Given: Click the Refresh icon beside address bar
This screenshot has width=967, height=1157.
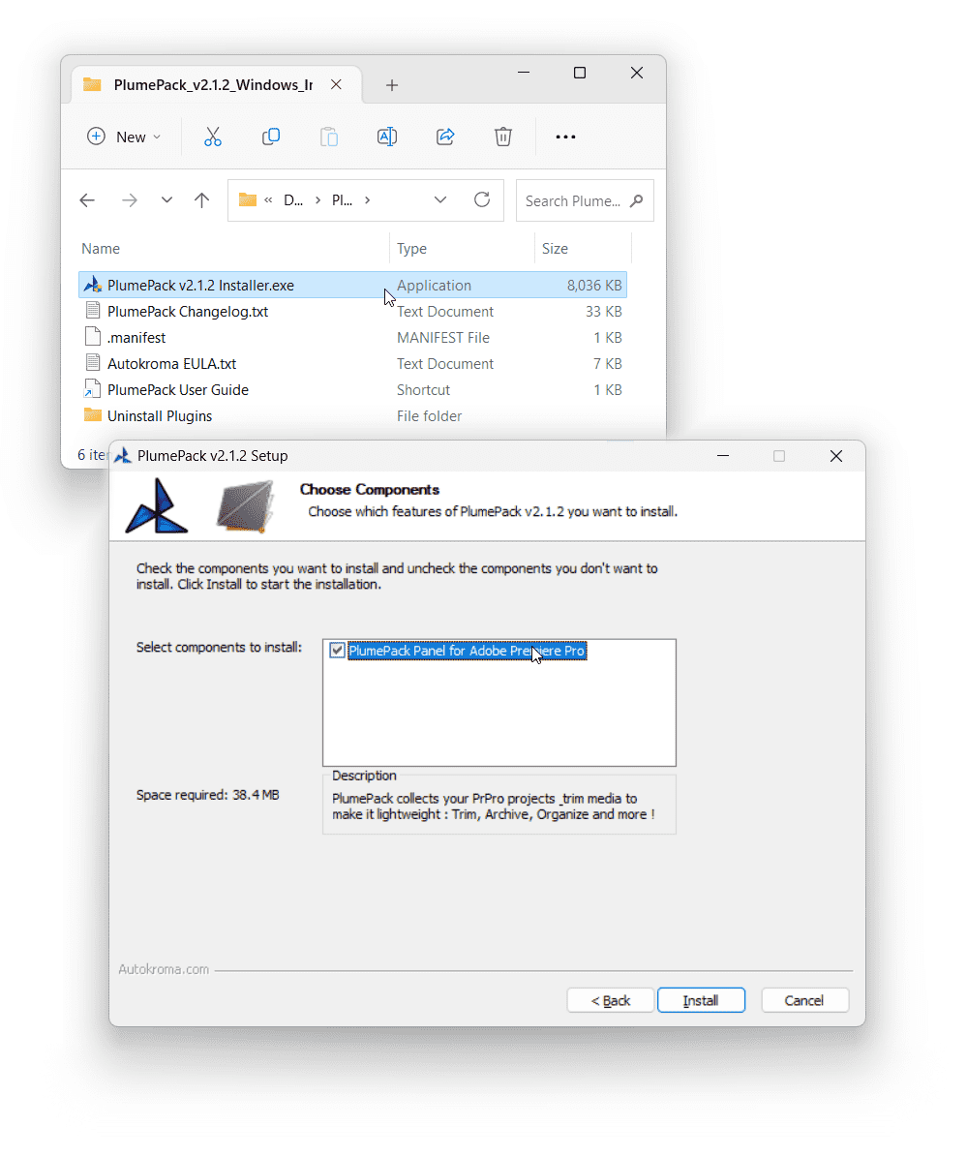Looking at the screenshot, I should click(481, 200).
